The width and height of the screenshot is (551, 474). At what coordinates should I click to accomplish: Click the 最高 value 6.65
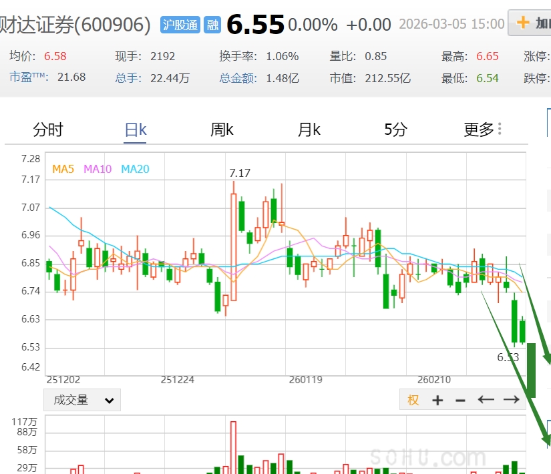pos(488,56)
